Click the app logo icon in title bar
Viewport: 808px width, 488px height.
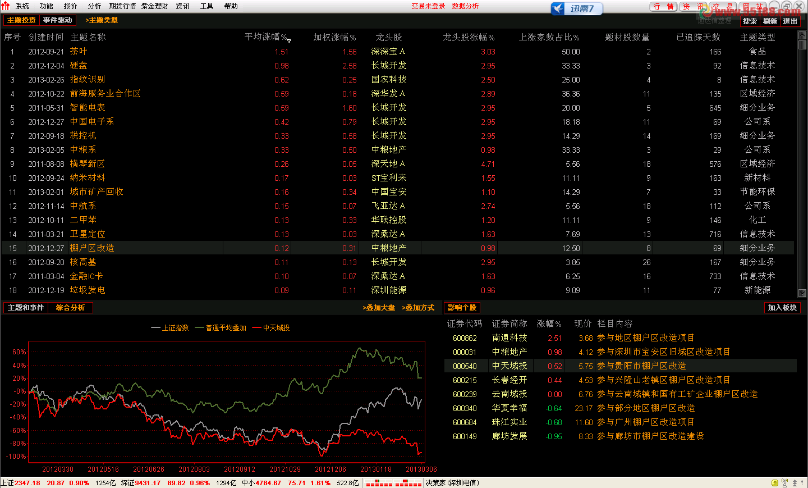point(6,6)
